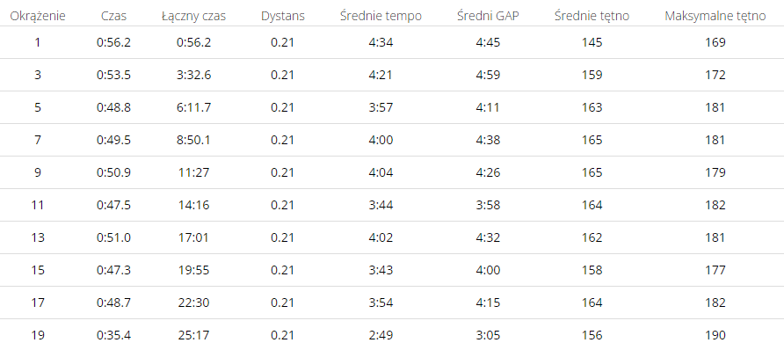The height and width of the screenshot is (350, 784).
Task: Click lap 3 time 0:53.5
Action: [x=113, y=75]
